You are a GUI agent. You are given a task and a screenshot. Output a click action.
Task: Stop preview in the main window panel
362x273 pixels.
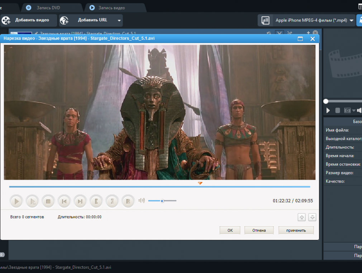tap(338, 110)
